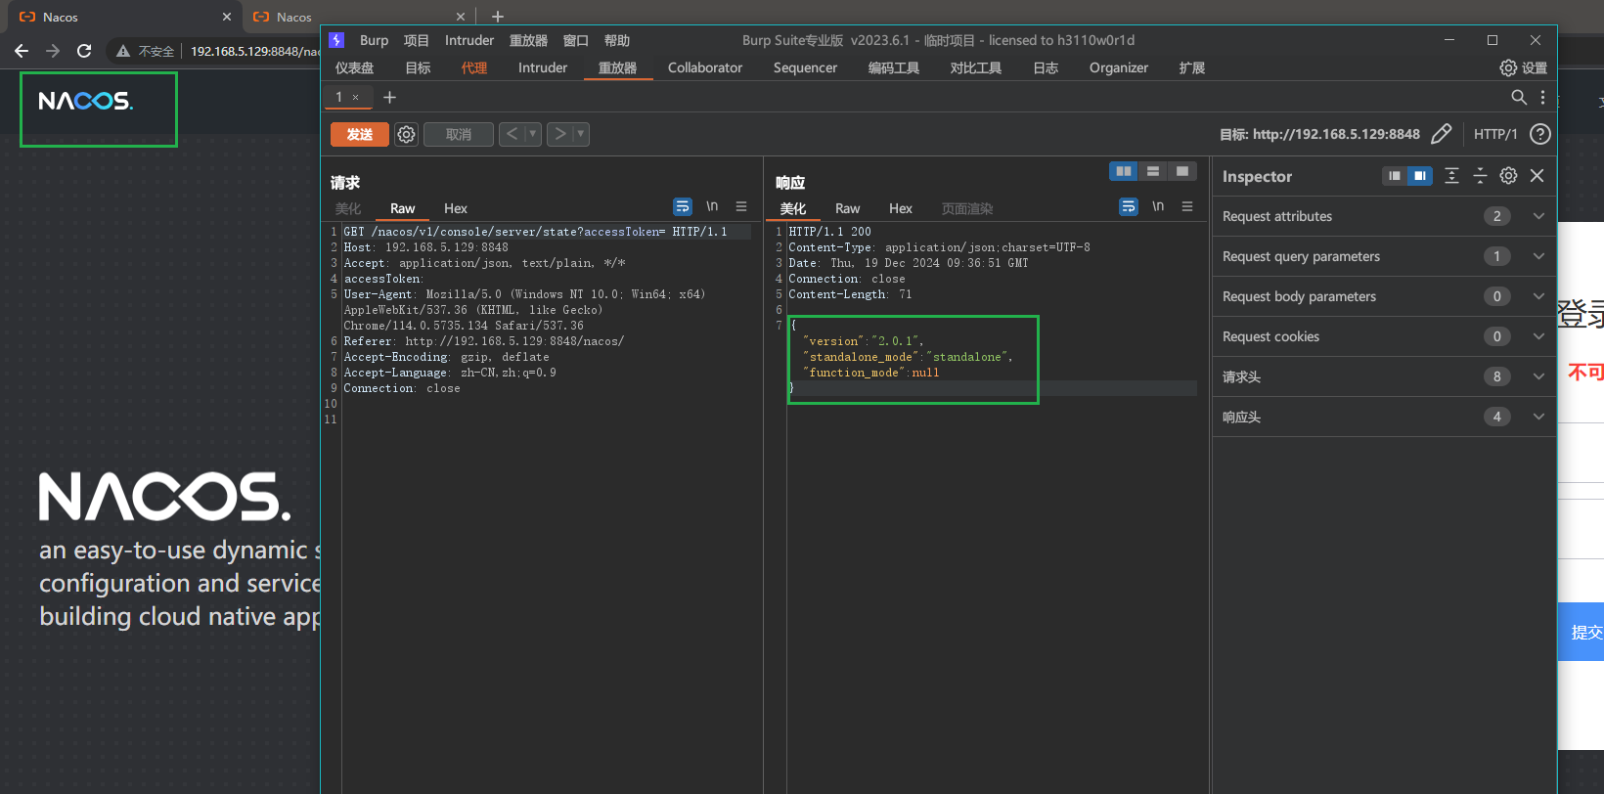Click the orange 发送 send button
Screen dimensions: 1604x794
pos(360,134)
